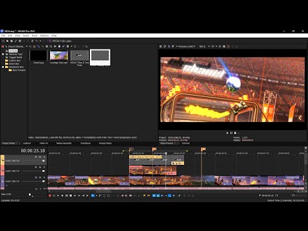The width and height of the screenshot is (308, 231).
Task: Click Pause under the video preview
Action: [231, 133]
